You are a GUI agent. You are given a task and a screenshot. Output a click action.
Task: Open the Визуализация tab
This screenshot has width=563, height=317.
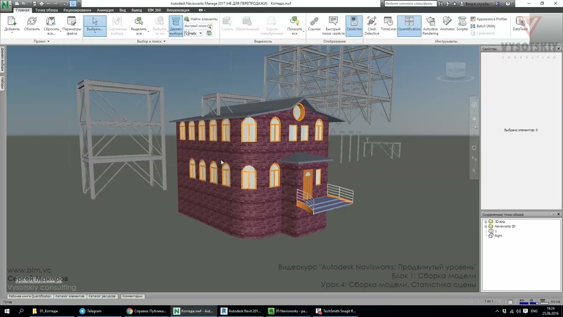point(178,10)
